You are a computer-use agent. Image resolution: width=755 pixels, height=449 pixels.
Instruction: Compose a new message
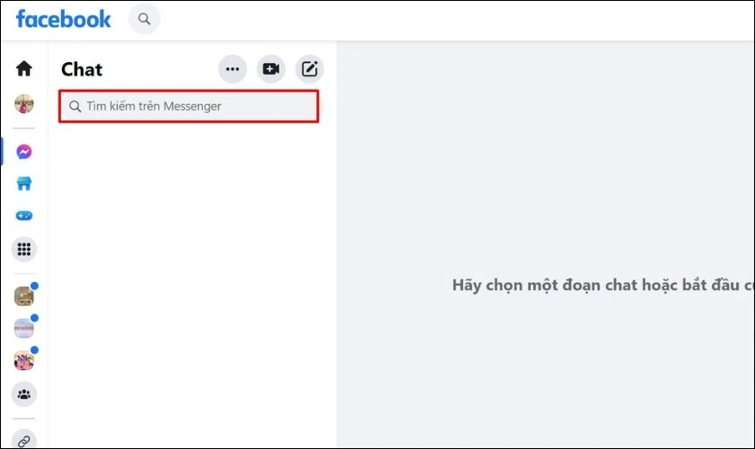point(309,69)
